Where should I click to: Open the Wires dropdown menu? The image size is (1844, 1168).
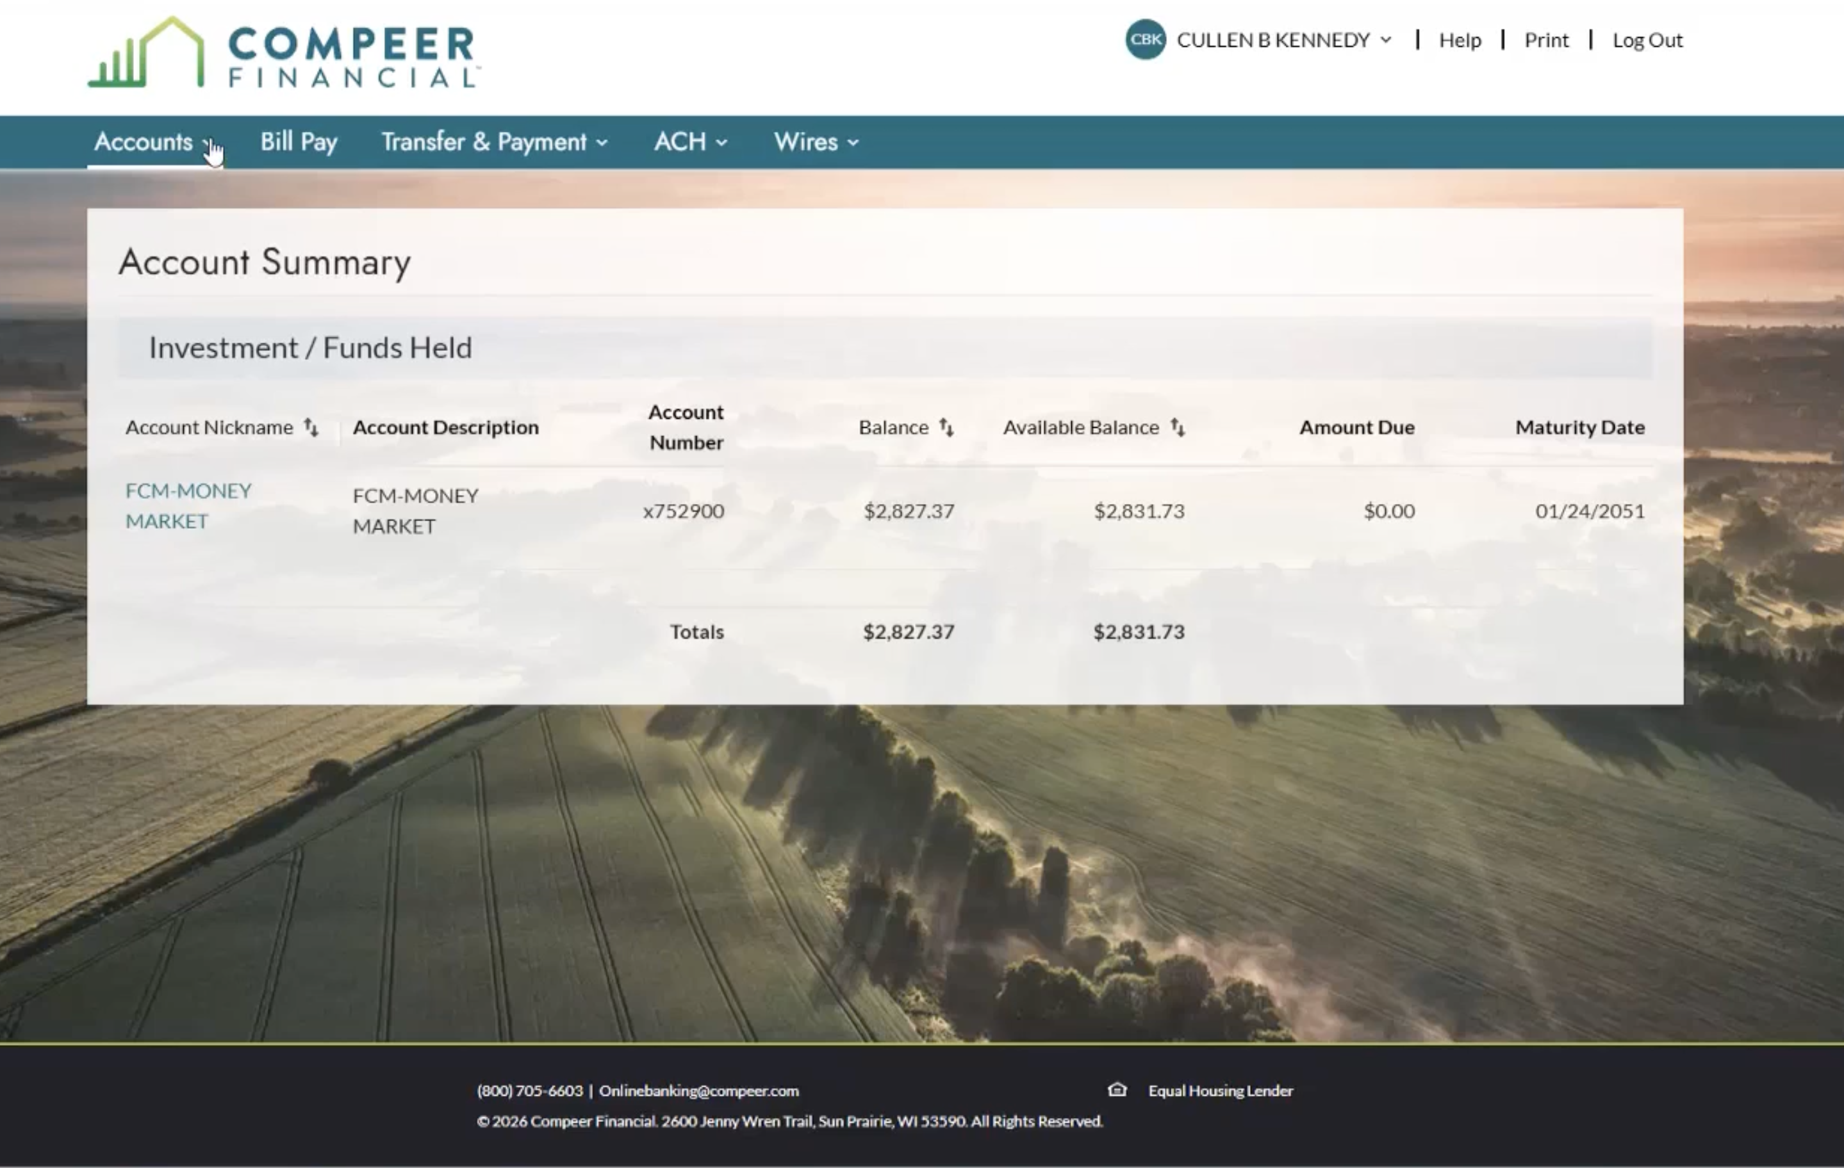816,142
